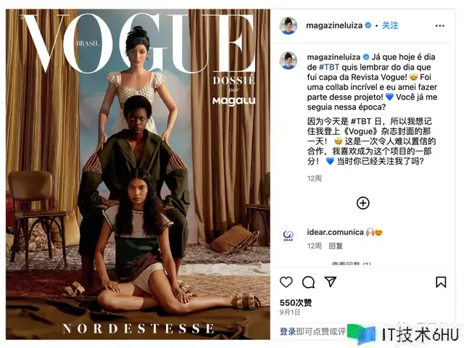The image size is (464, 348).
Task: Click the 登录 login link
Action: pyautogui.click(x=288, y=331)
